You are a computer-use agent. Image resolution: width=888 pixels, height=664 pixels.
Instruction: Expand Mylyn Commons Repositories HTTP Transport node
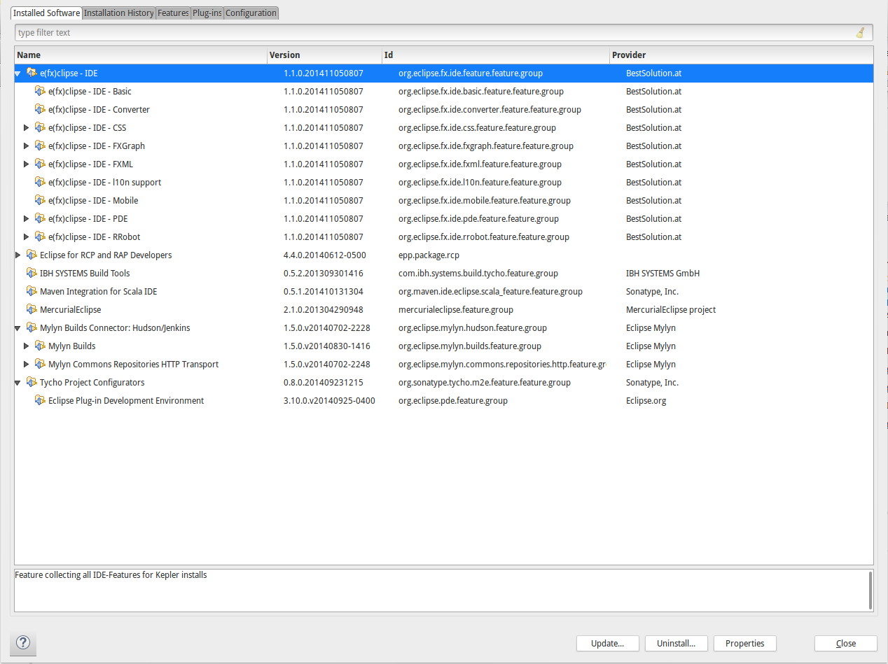coord(27,364)
